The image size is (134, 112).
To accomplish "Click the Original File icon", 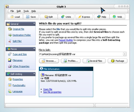I will tap(10, 29).
